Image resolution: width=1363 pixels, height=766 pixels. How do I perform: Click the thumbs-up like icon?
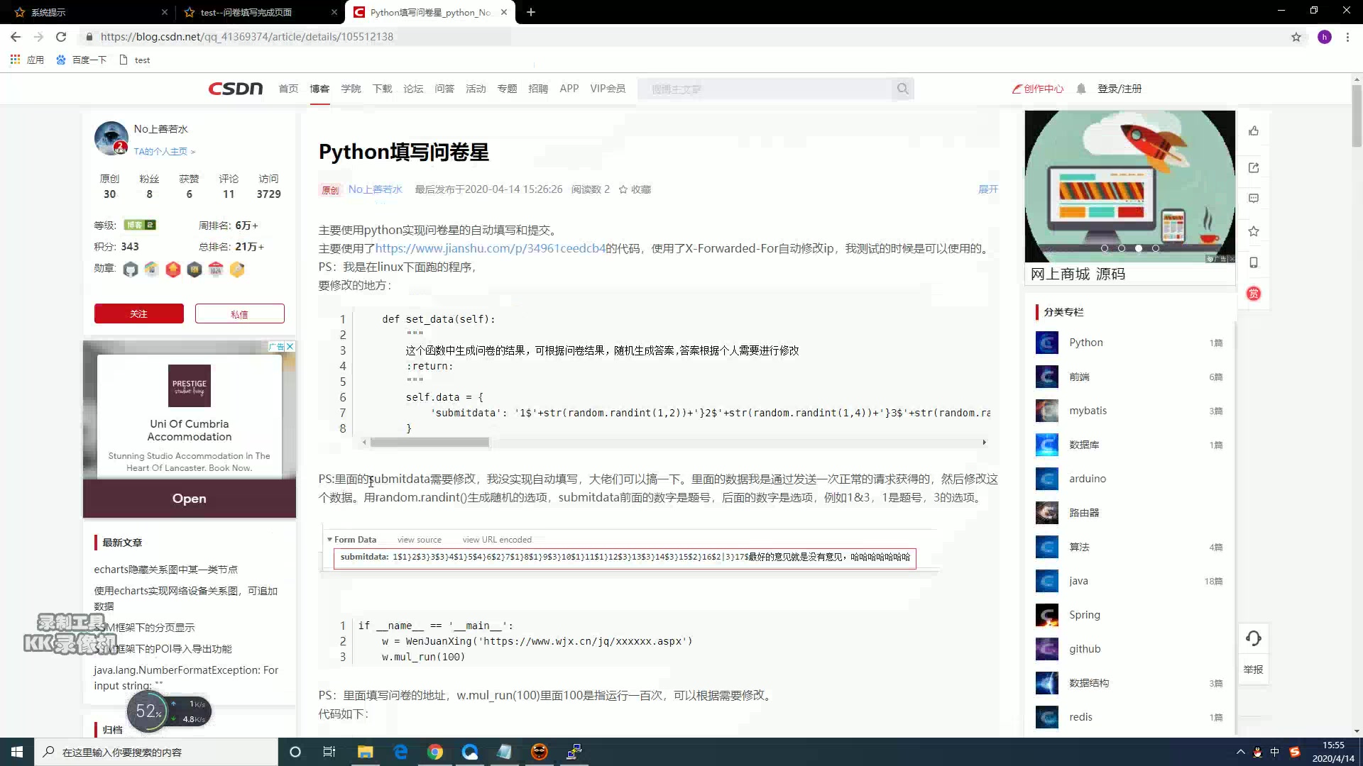click(x=1254, y=131)
